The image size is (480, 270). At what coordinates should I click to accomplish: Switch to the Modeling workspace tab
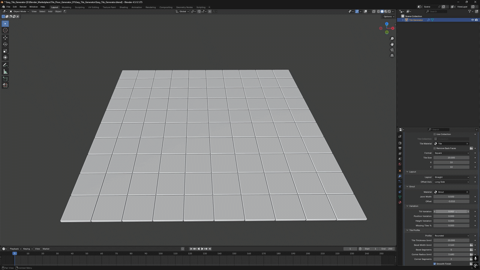66,7
